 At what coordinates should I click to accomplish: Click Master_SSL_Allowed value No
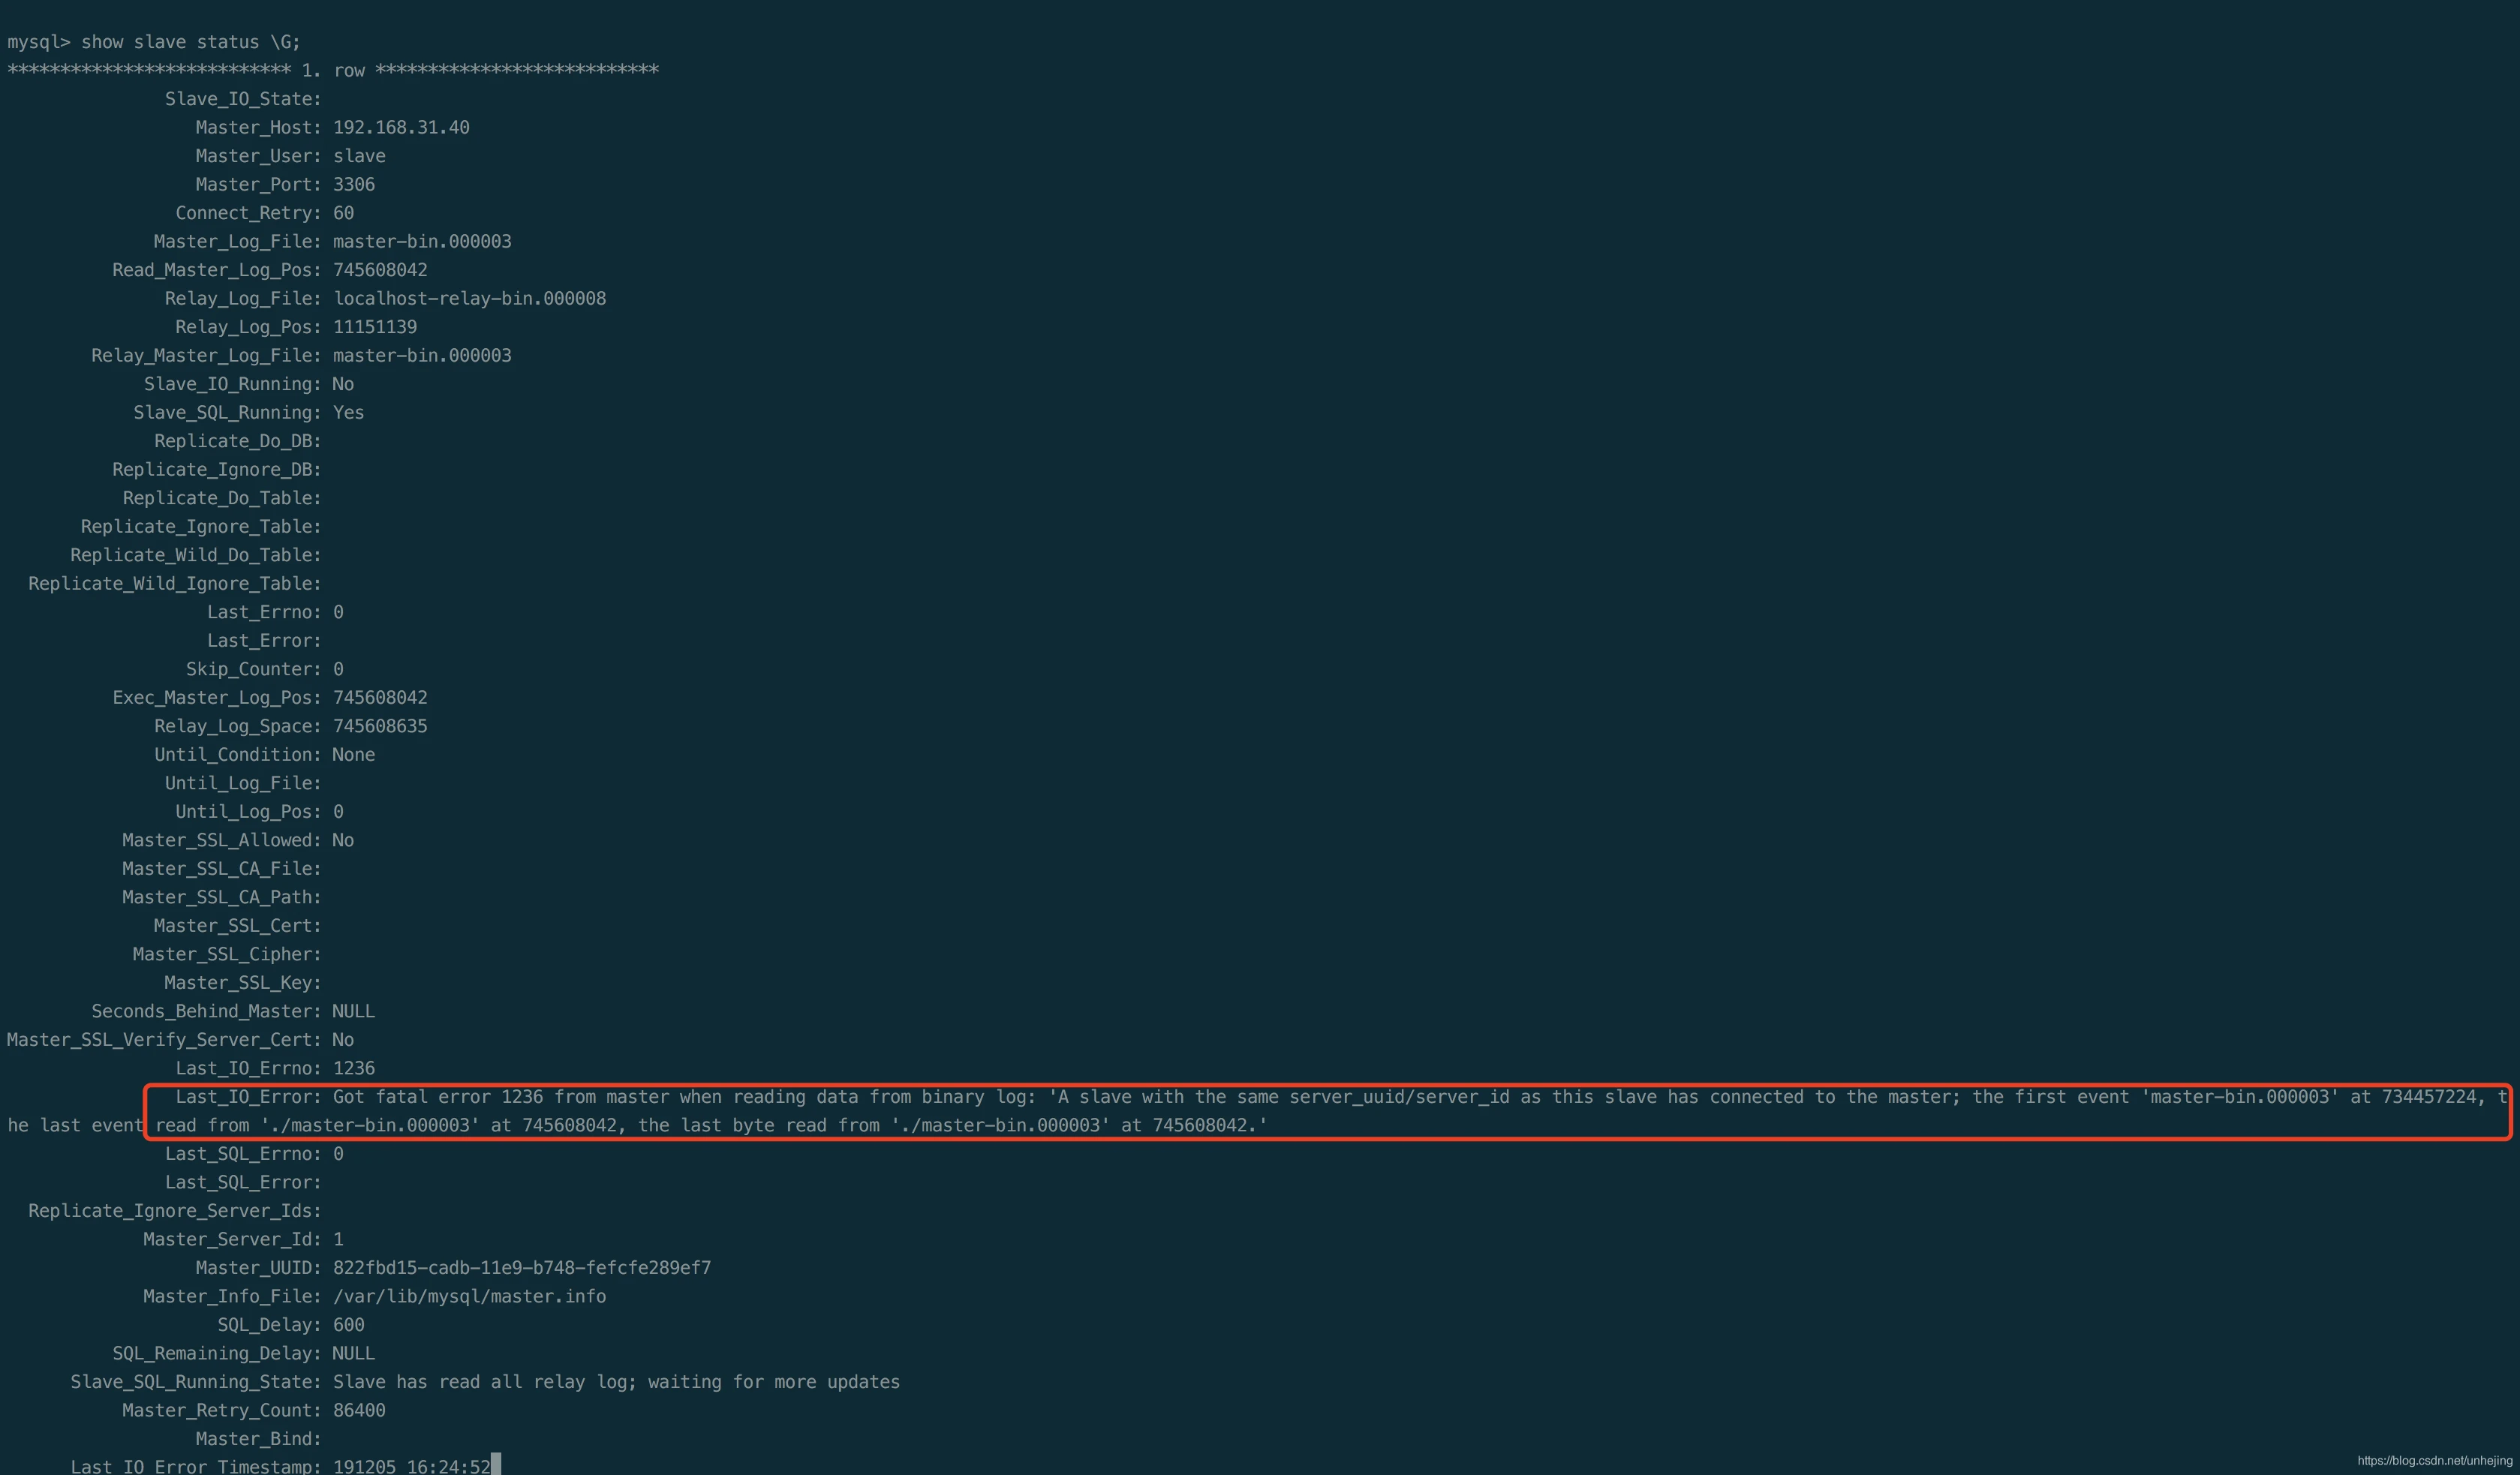(343, 840)
